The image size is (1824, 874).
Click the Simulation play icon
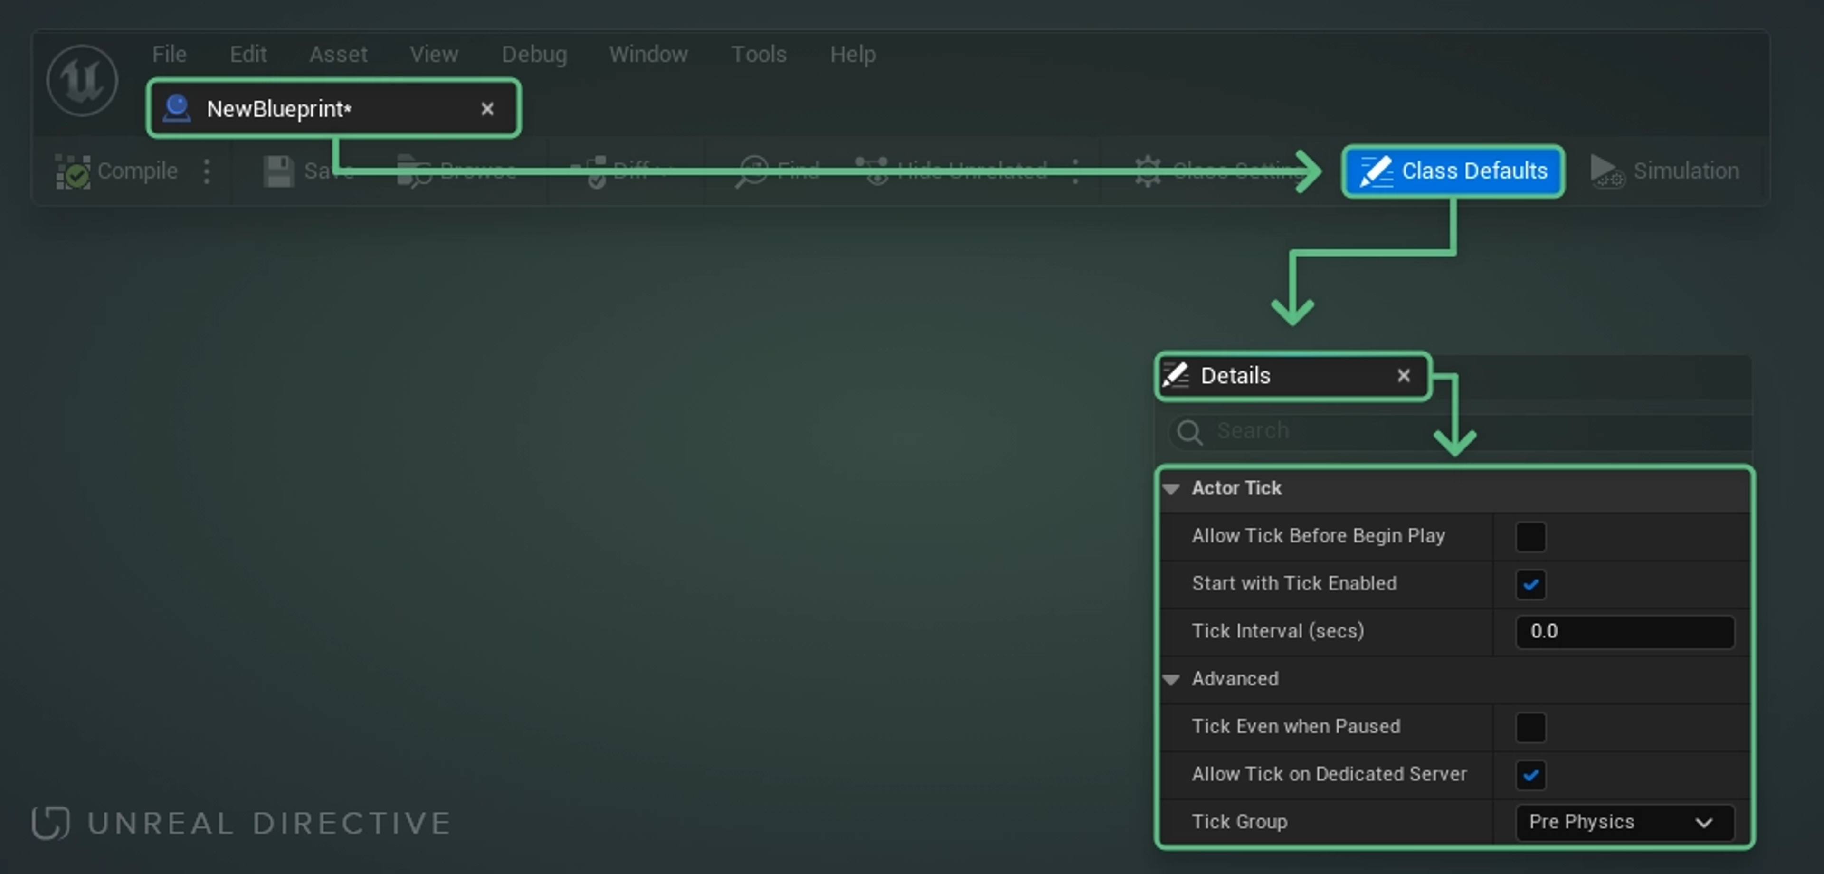pyautogui.click(x=1606, y=171)
